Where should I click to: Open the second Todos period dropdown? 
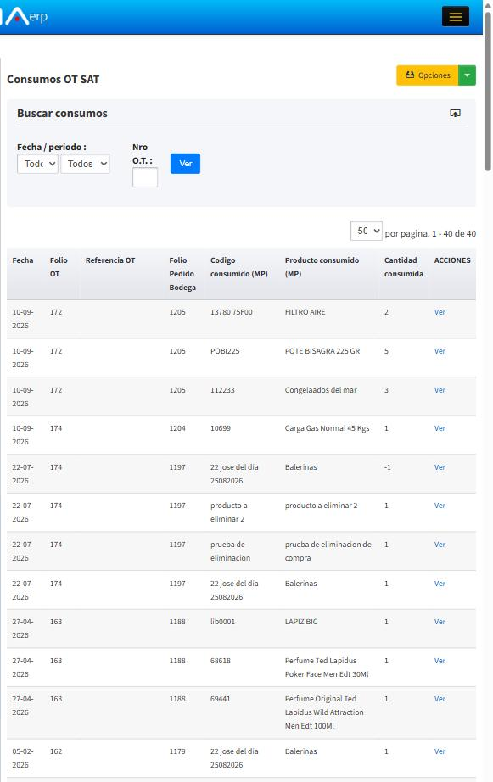[86, 164]
